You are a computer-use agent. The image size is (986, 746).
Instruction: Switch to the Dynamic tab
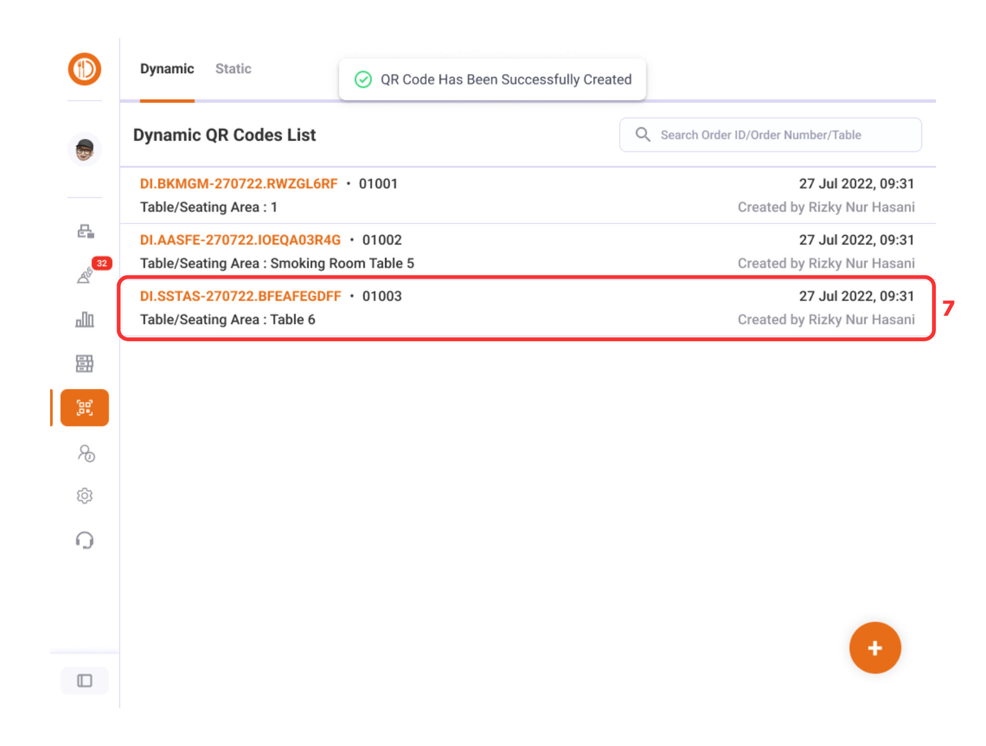[167, 69]
